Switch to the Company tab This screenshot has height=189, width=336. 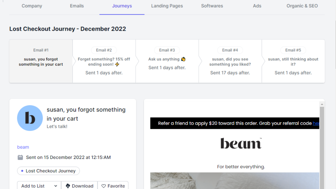pos(32,6)
